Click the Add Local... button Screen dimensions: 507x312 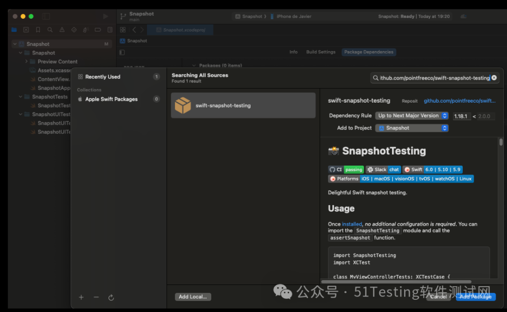coord(193,297)
